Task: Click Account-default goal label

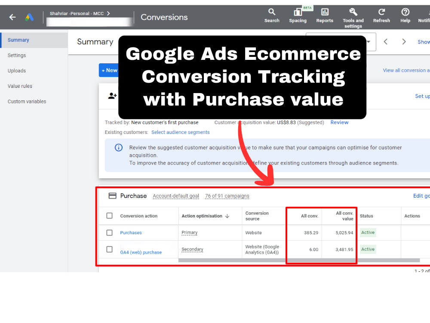Action: pos(176,196)
